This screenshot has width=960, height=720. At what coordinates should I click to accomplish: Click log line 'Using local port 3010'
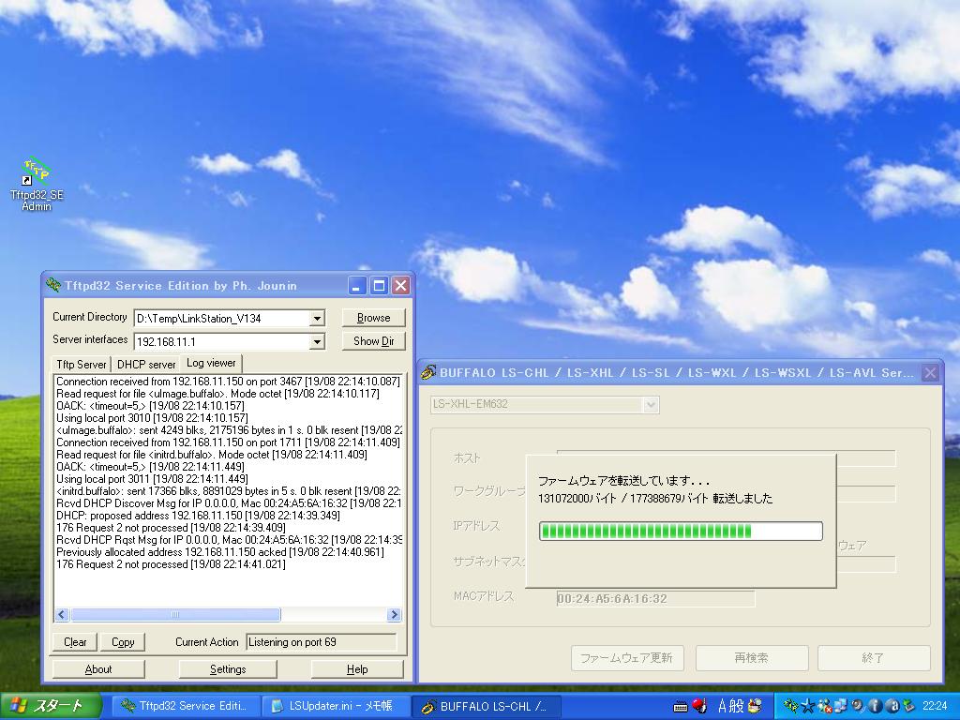click(x=153, y=418)
